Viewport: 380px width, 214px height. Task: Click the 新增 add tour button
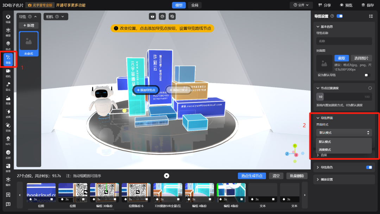[x=28, y=25]
